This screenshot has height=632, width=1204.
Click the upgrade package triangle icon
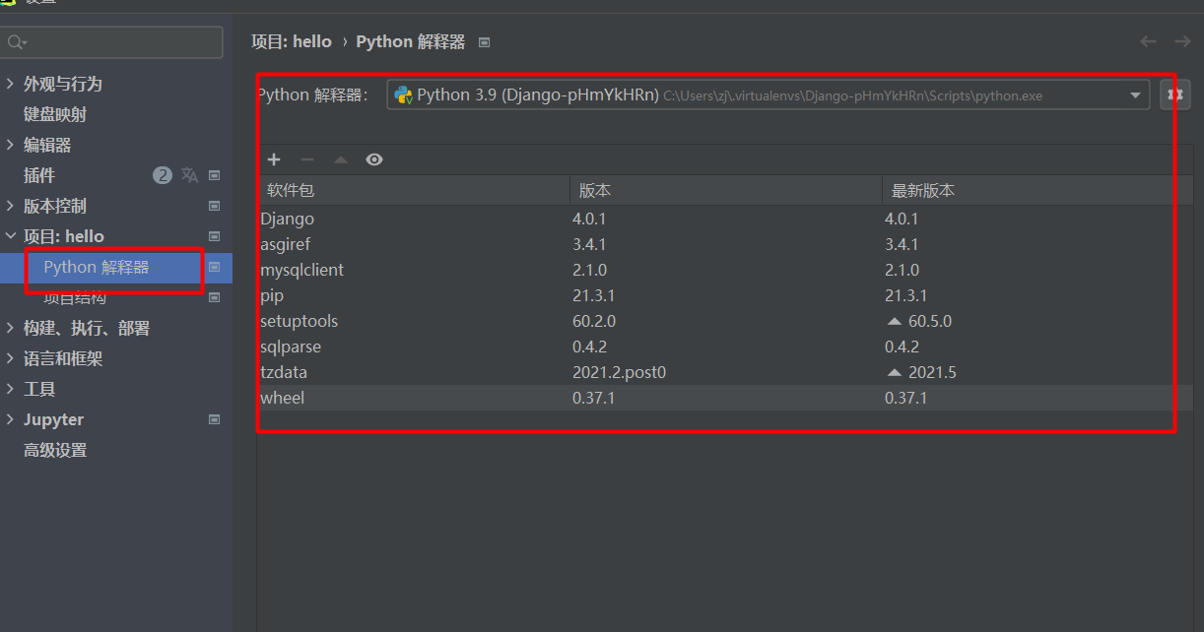[x=341, y=159]
